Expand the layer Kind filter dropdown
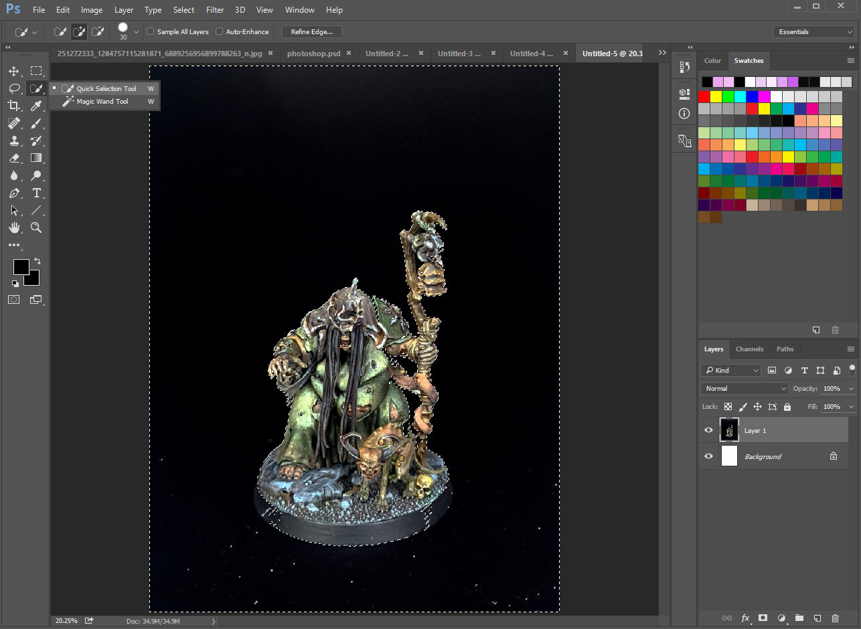This screenshot has width=861, height=629. 731,370
